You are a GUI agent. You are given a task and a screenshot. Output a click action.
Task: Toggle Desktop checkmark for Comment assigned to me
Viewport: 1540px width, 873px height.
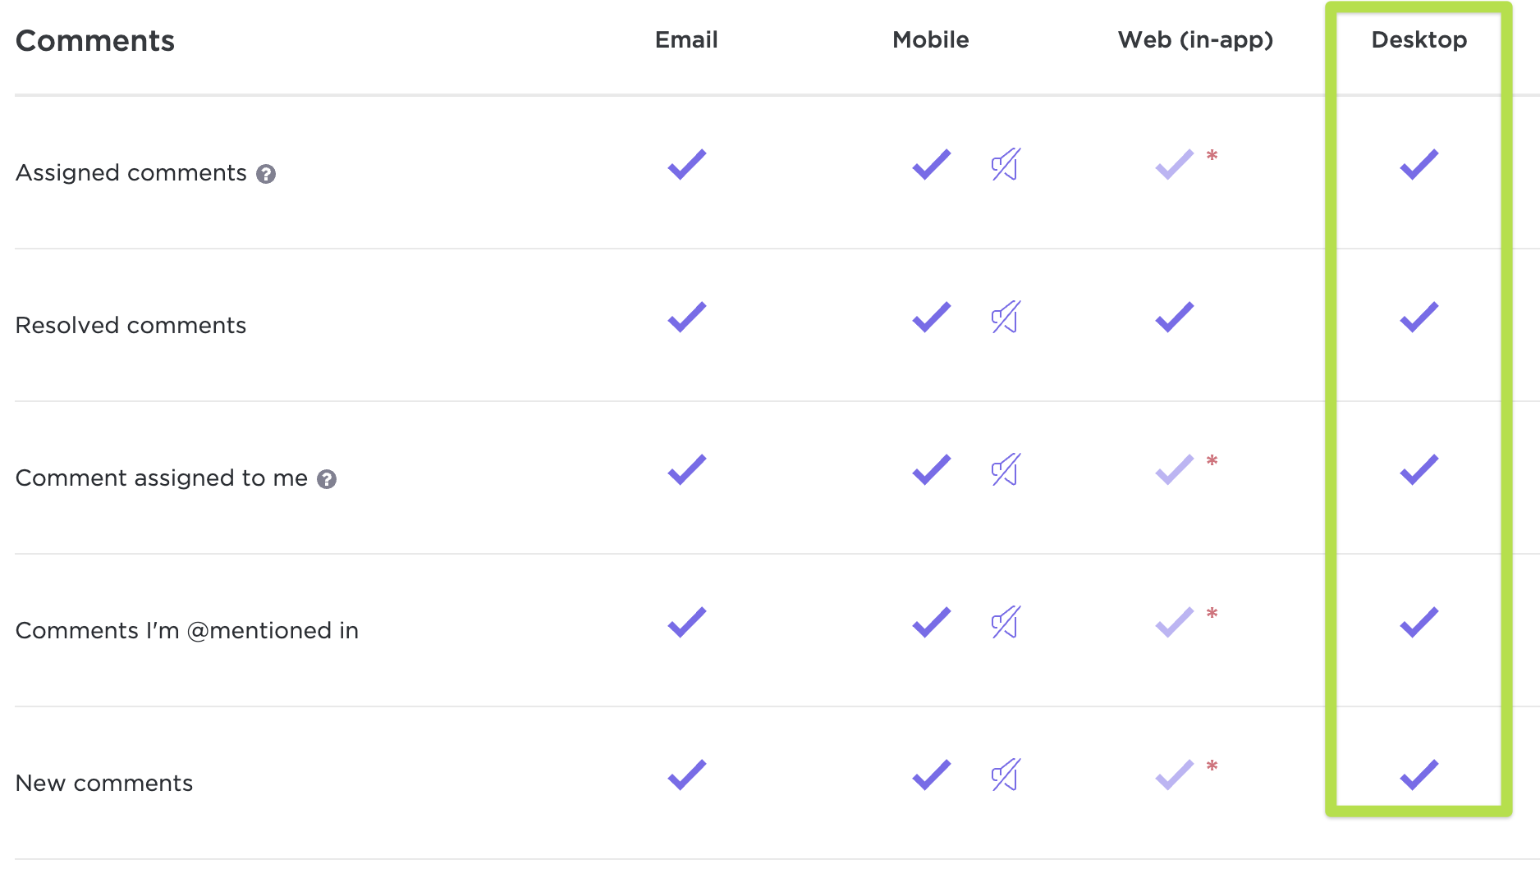click(1419, 470)
